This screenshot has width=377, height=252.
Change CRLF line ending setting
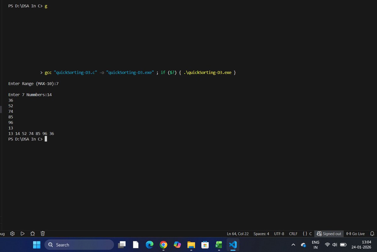click(293, 234)
